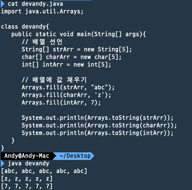Image resolution: width=192 pixels, height=190 pixels.
Task: Click the Arrays.fill(intArr, 7) line
Action: [x=61, y=103]
